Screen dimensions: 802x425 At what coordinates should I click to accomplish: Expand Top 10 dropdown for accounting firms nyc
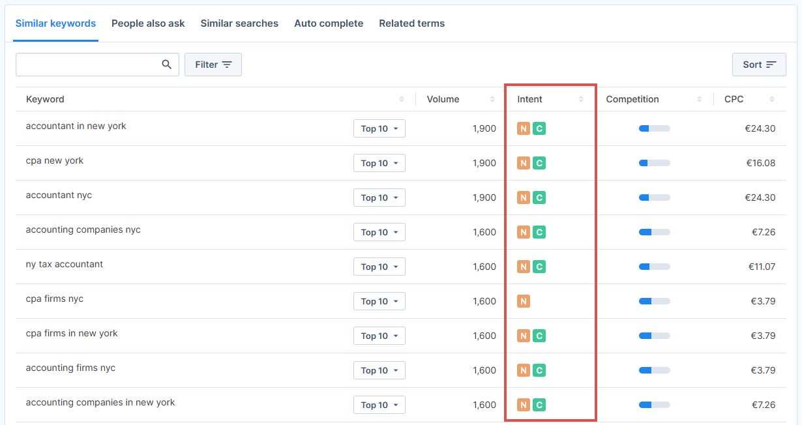tap(379, 370)
